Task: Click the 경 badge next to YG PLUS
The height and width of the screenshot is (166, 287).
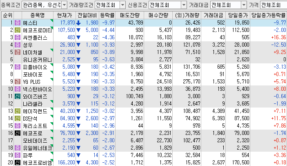Action: (18, 81)
